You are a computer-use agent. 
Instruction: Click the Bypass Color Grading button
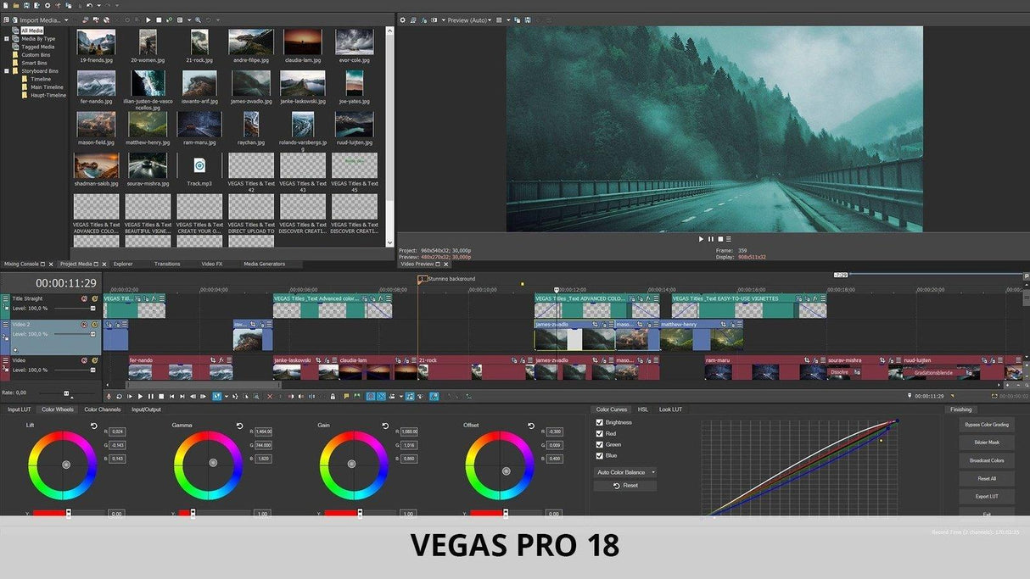tap(986, 424)
